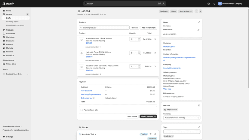The width and height of the screenshot is (249, 140).
Task: Open Demo Hardware Company account menu
Action: pyautogui.click(x=230, y=4)
